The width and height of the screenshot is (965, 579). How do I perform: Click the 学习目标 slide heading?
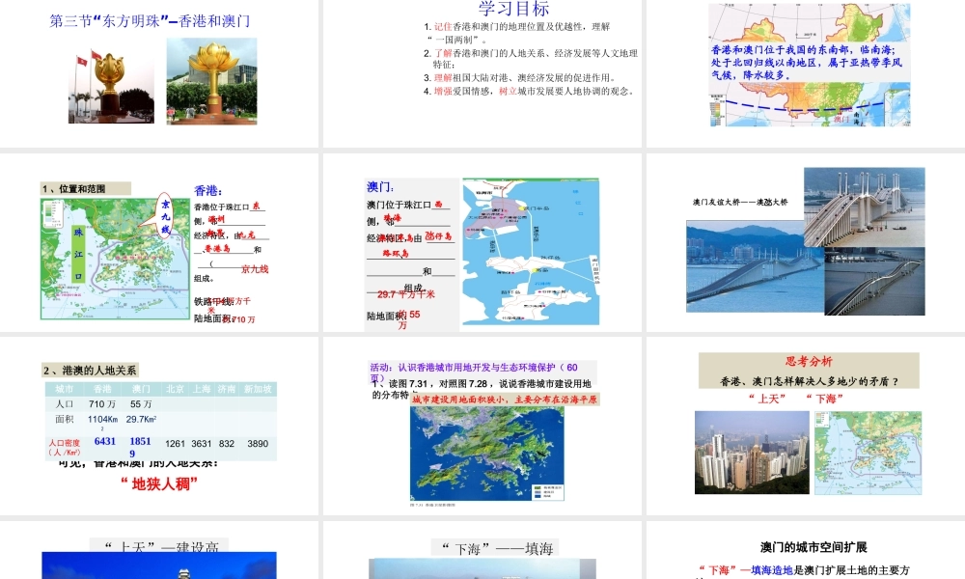513,9
